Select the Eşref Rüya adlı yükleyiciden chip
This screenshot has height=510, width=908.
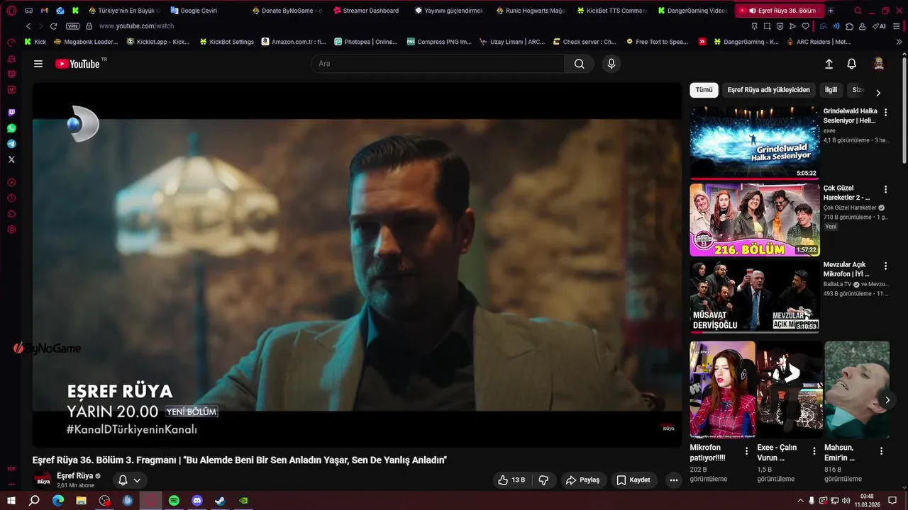[x=768, y=90]
